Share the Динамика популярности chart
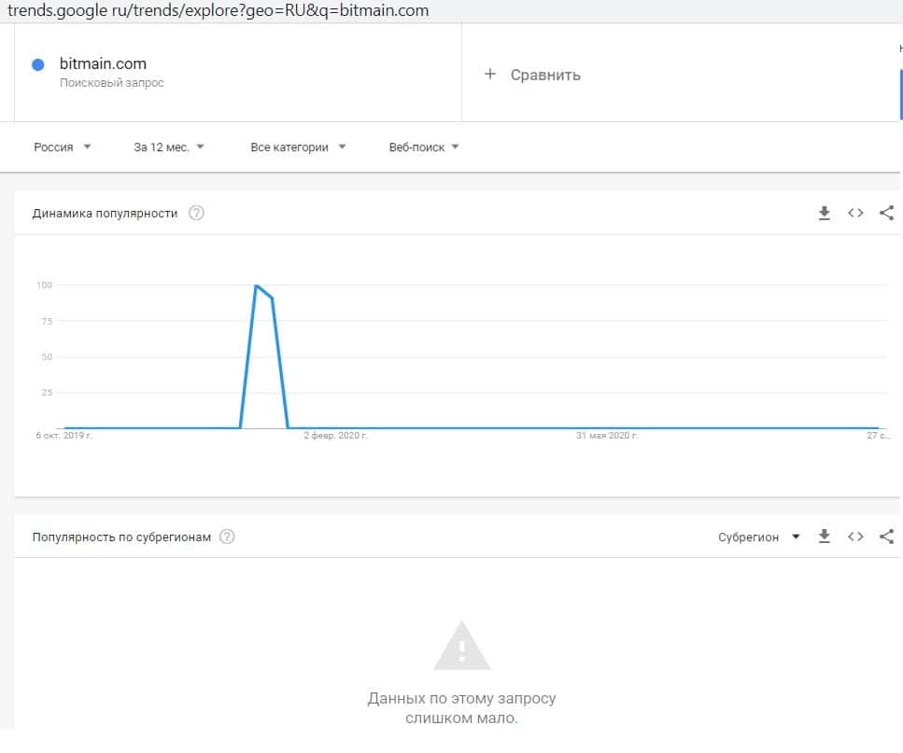The image size is (903, 753). pyautogui.click(x=887, y=213)
